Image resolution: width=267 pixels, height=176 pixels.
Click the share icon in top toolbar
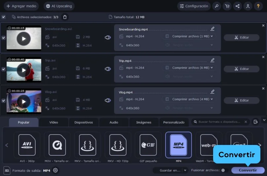(x=237, y=6)
